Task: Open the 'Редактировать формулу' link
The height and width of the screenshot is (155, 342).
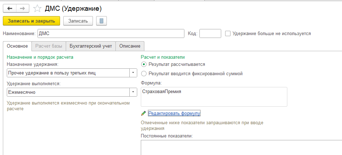Action: click(x=174, y=113)
